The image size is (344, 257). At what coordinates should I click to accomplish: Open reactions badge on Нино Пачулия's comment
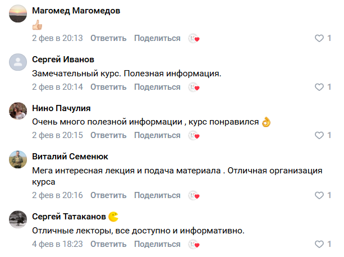[x=194, y=135]
